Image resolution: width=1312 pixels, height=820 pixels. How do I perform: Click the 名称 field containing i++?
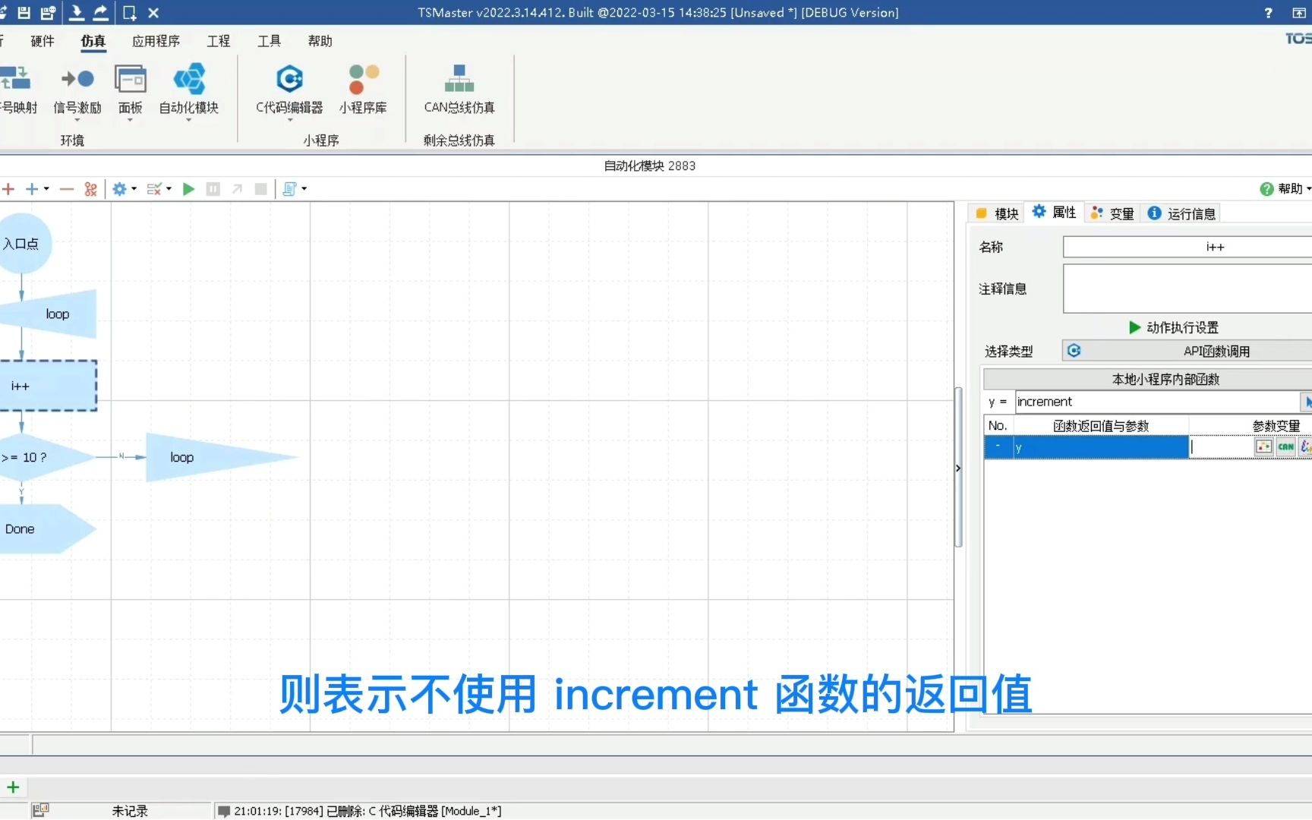click(x=1187, y=247)
